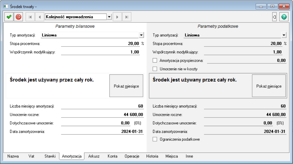Go to previous record arrow icon
The width and height of the screenshot is (293, 164).
[39, 17]
